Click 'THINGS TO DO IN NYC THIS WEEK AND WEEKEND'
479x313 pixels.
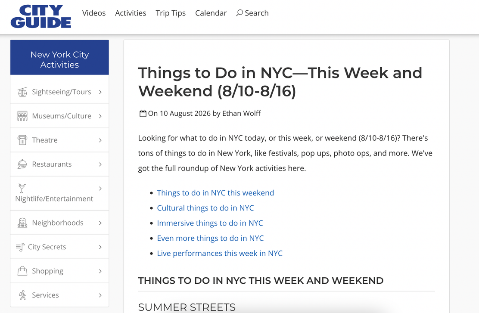pos(261,281)
